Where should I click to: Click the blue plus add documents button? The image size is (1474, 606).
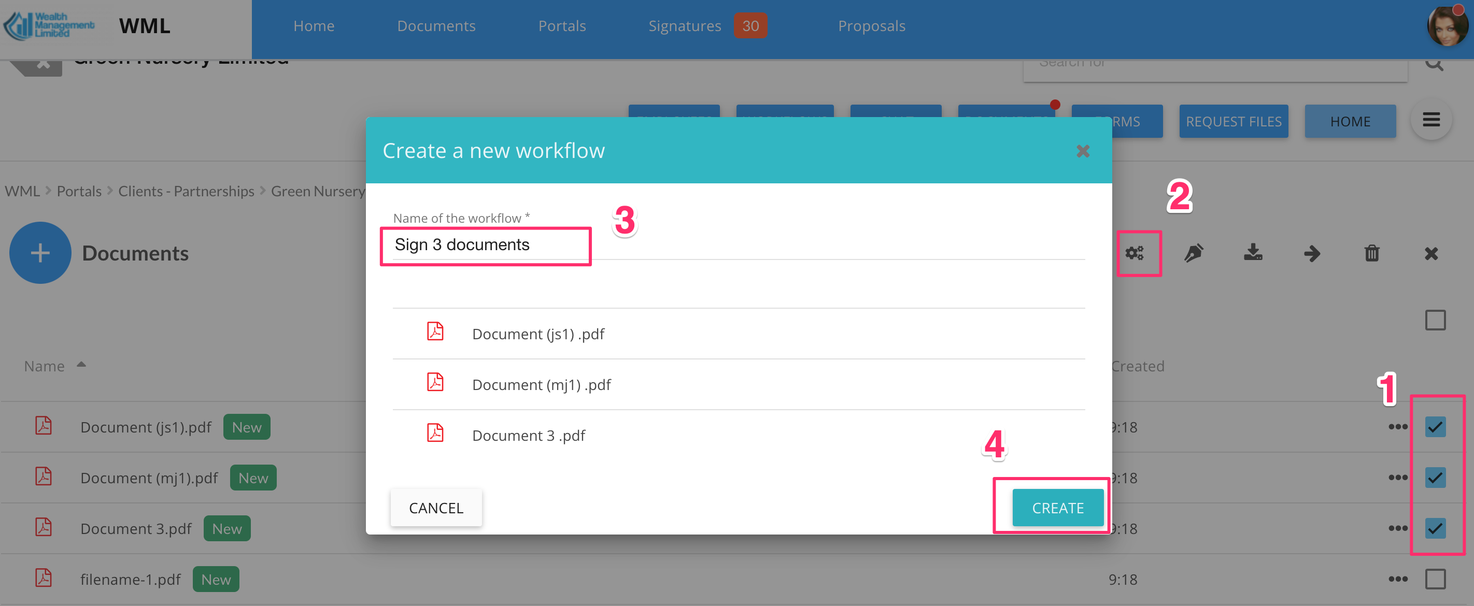pos(40,253)
